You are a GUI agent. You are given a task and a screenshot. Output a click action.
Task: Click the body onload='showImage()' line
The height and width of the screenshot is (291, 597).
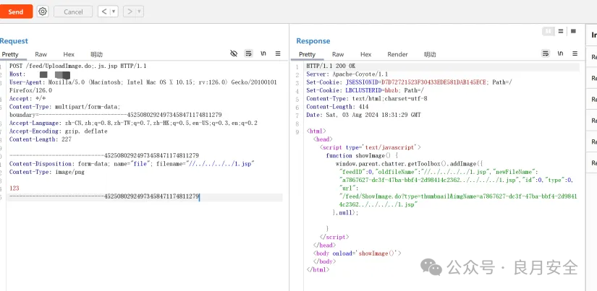click(357, 253)
